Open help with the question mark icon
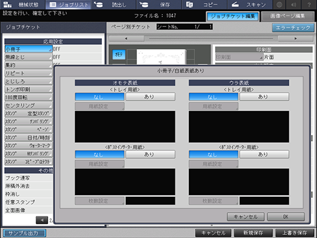 (309, 4)
